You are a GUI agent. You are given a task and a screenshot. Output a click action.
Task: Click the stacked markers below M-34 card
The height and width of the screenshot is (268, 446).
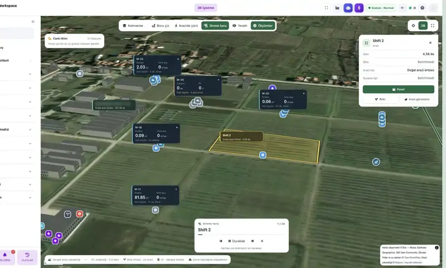(196, 103)
